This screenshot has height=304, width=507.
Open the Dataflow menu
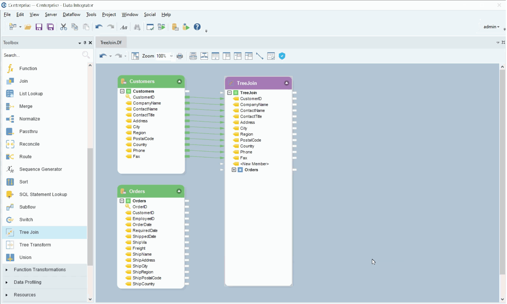(x=71, y=15)
